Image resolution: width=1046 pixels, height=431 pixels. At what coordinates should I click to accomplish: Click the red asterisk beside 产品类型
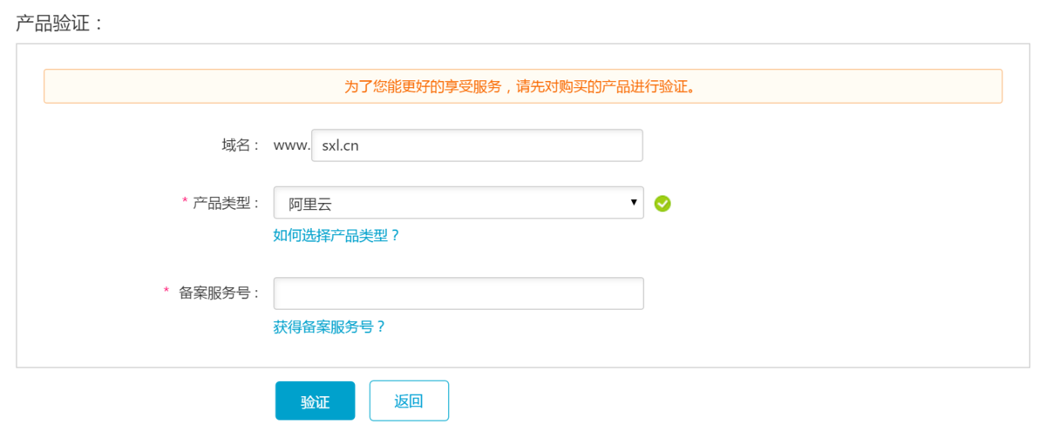point(184,201)
